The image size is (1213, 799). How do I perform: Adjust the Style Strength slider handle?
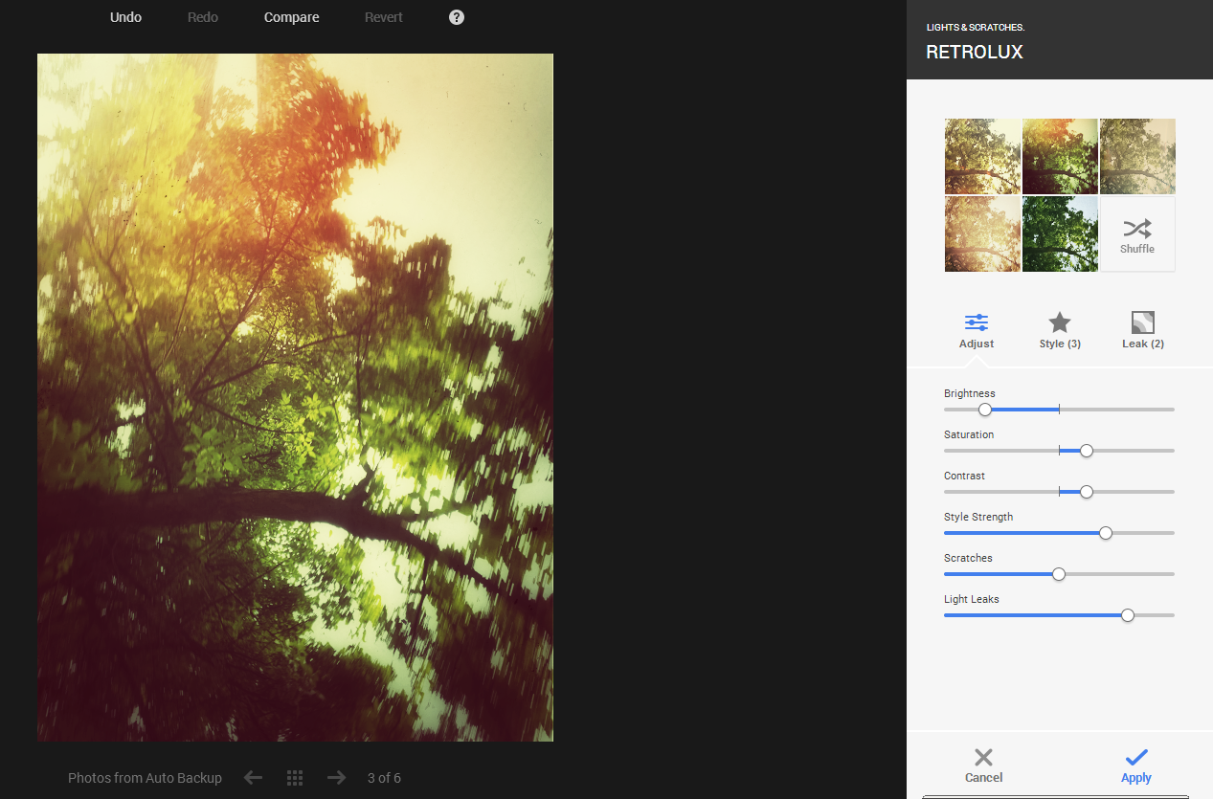[1106, 533]
